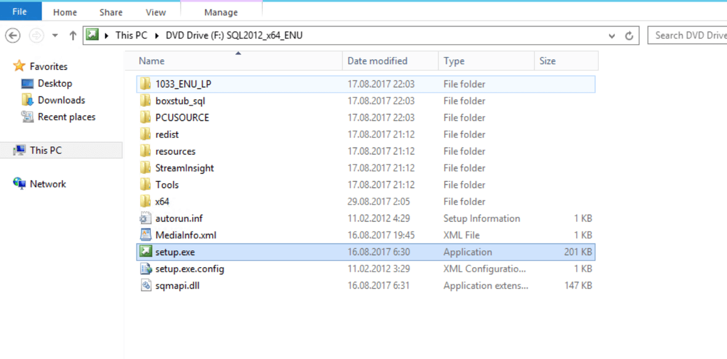Viewport: 727px width, 359px height.
Task: Click the Desktop icon in sidebar
Action: point(27,83)
